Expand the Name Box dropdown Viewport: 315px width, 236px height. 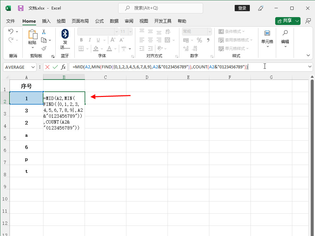pyautogui.click(x=33, y=67)
